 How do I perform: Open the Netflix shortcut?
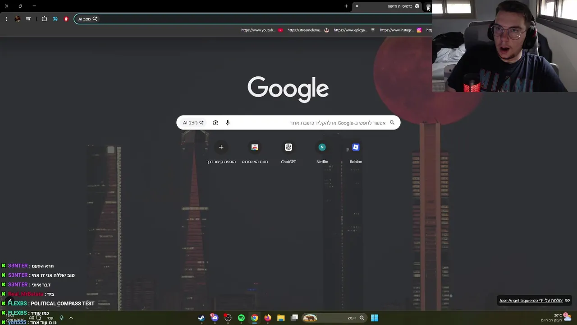pos(322,153)
